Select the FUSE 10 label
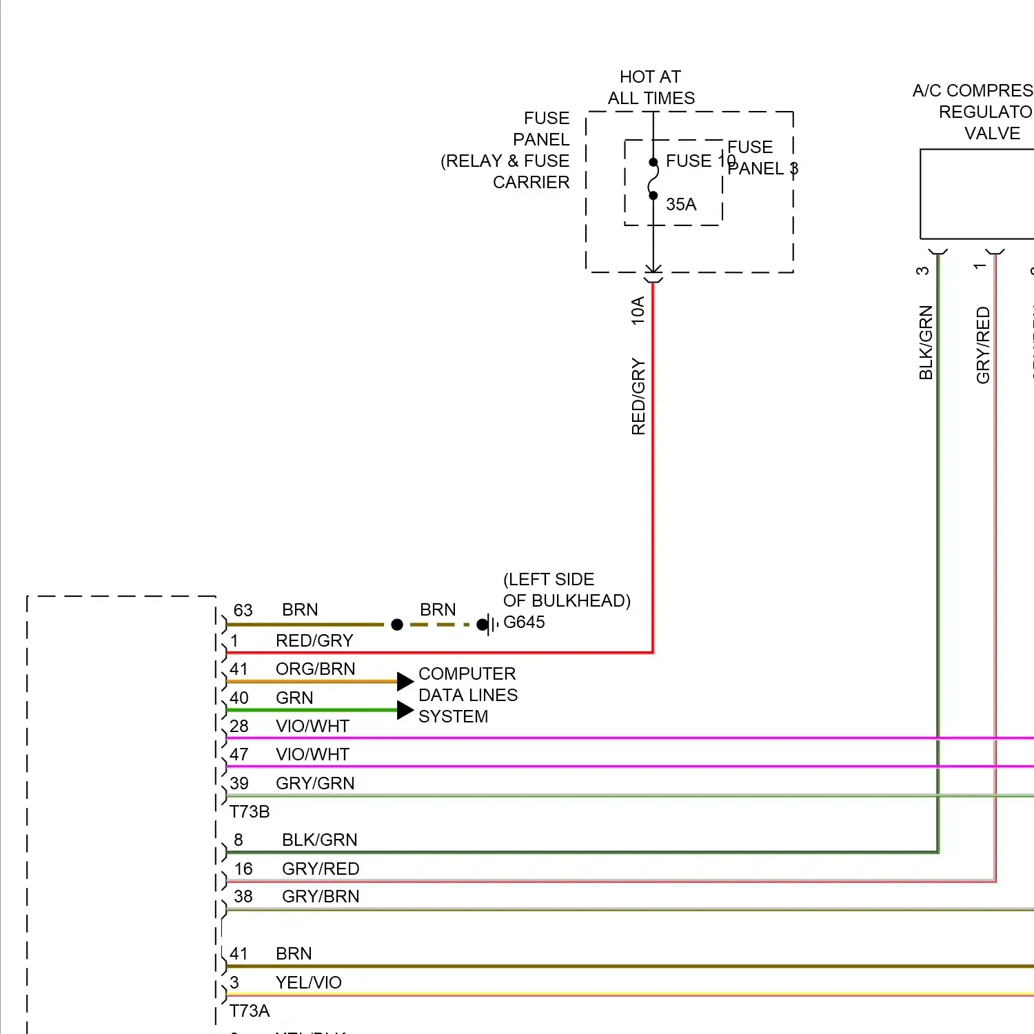This screenshot has height=1034, width=1034. click(x=700, y=161)
